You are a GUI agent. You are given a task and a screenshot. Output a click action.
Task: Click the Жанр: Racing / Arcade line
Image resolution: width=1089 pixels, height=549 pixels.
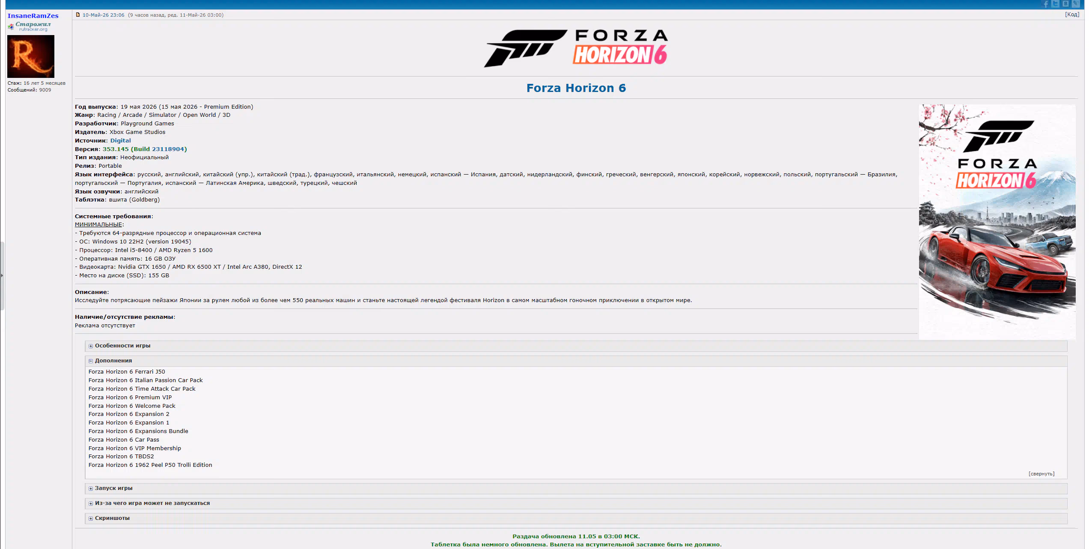tap(153, 115)
